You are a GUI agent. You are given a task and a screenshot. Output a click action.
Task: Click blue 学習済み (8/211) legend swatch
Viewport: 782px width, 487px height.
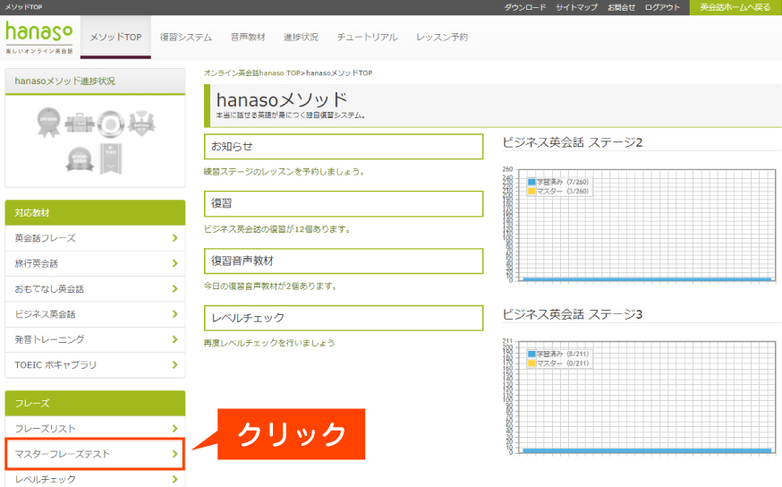click(531, 354)
